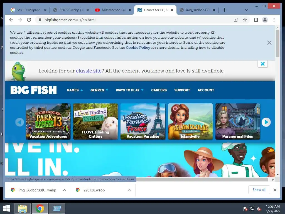Expand options for 220728.webp download
Image resolution: width=285 pixels, height=214 pixels.
[129, 190]
